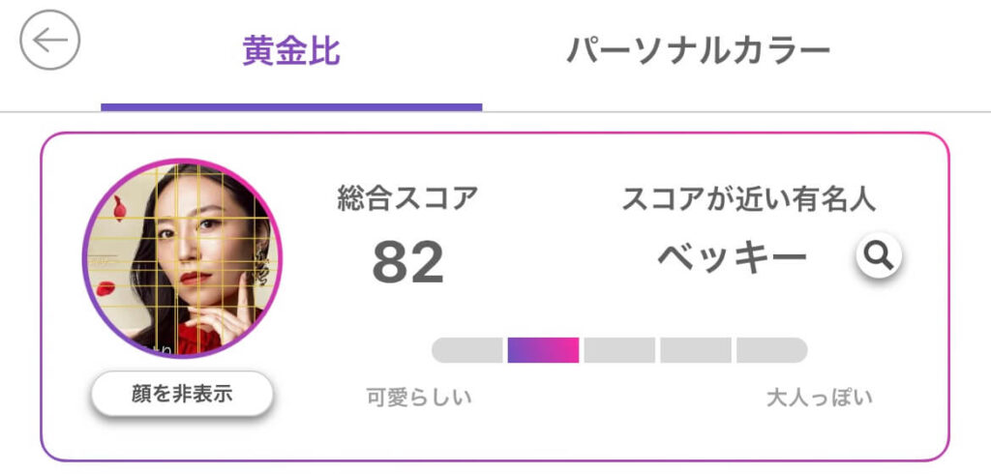Select the fourth scale segment
Image resolution: width=991 pixels, height=474 pixels.
pyautogui.click(x=696, y=350)
